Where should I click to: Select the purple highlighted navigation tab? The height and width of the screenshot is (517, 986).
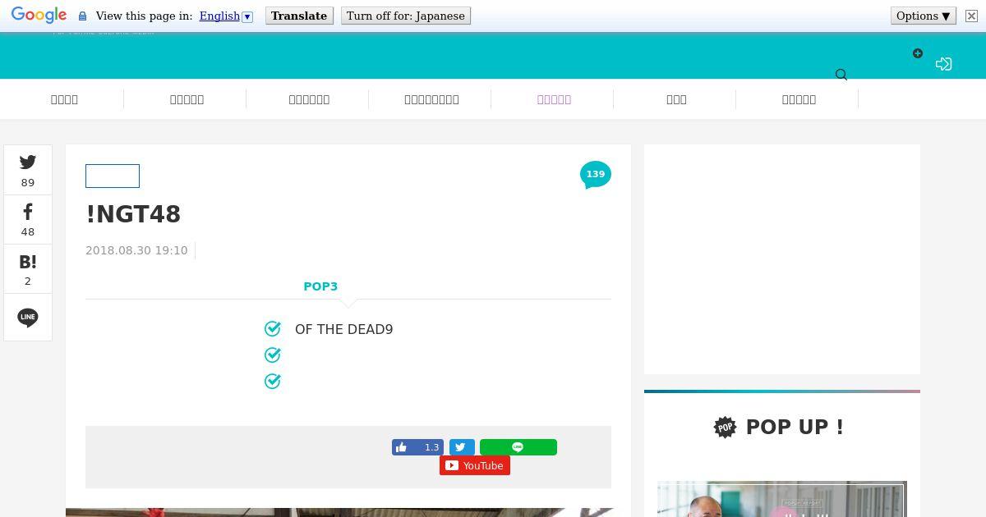(554, 99)
